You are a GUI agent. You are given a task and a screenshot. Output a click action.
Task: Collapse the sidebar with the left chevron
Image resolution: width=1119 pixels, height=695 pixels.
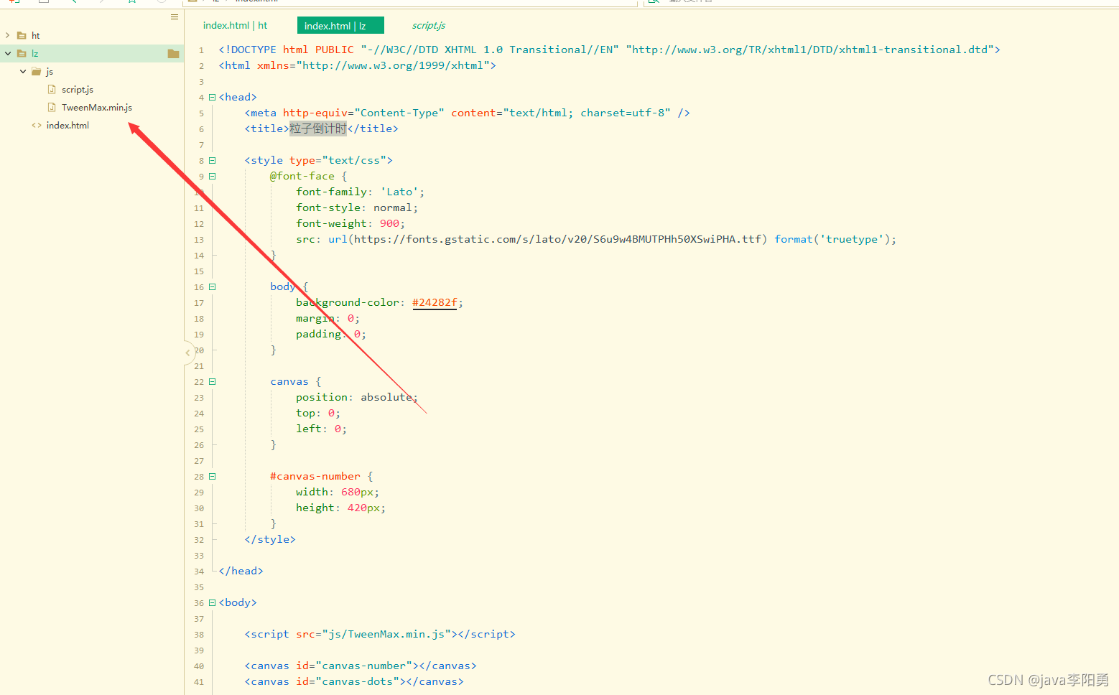188,353
